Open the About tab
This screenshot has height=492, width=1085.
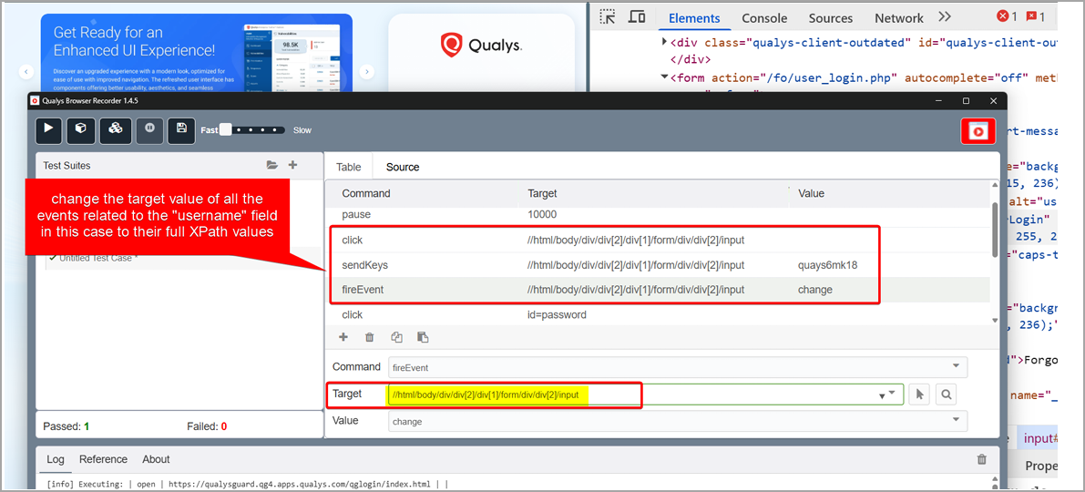coord(156,459)
